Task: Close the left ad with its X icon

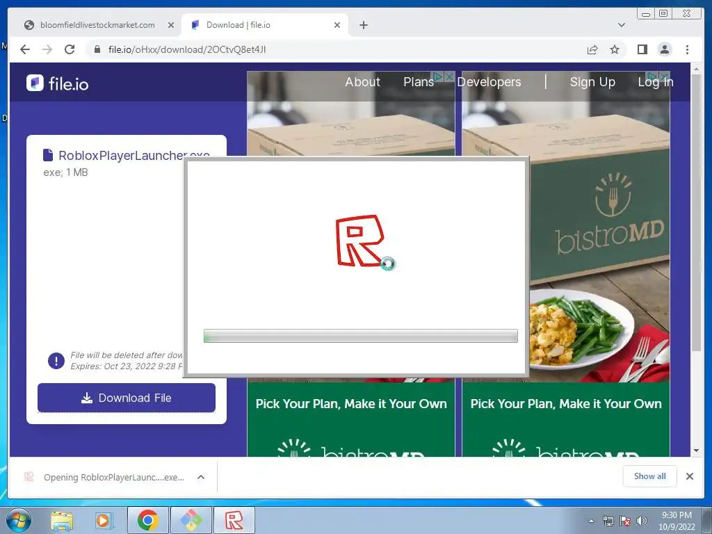Action: (x=449, y=76)
